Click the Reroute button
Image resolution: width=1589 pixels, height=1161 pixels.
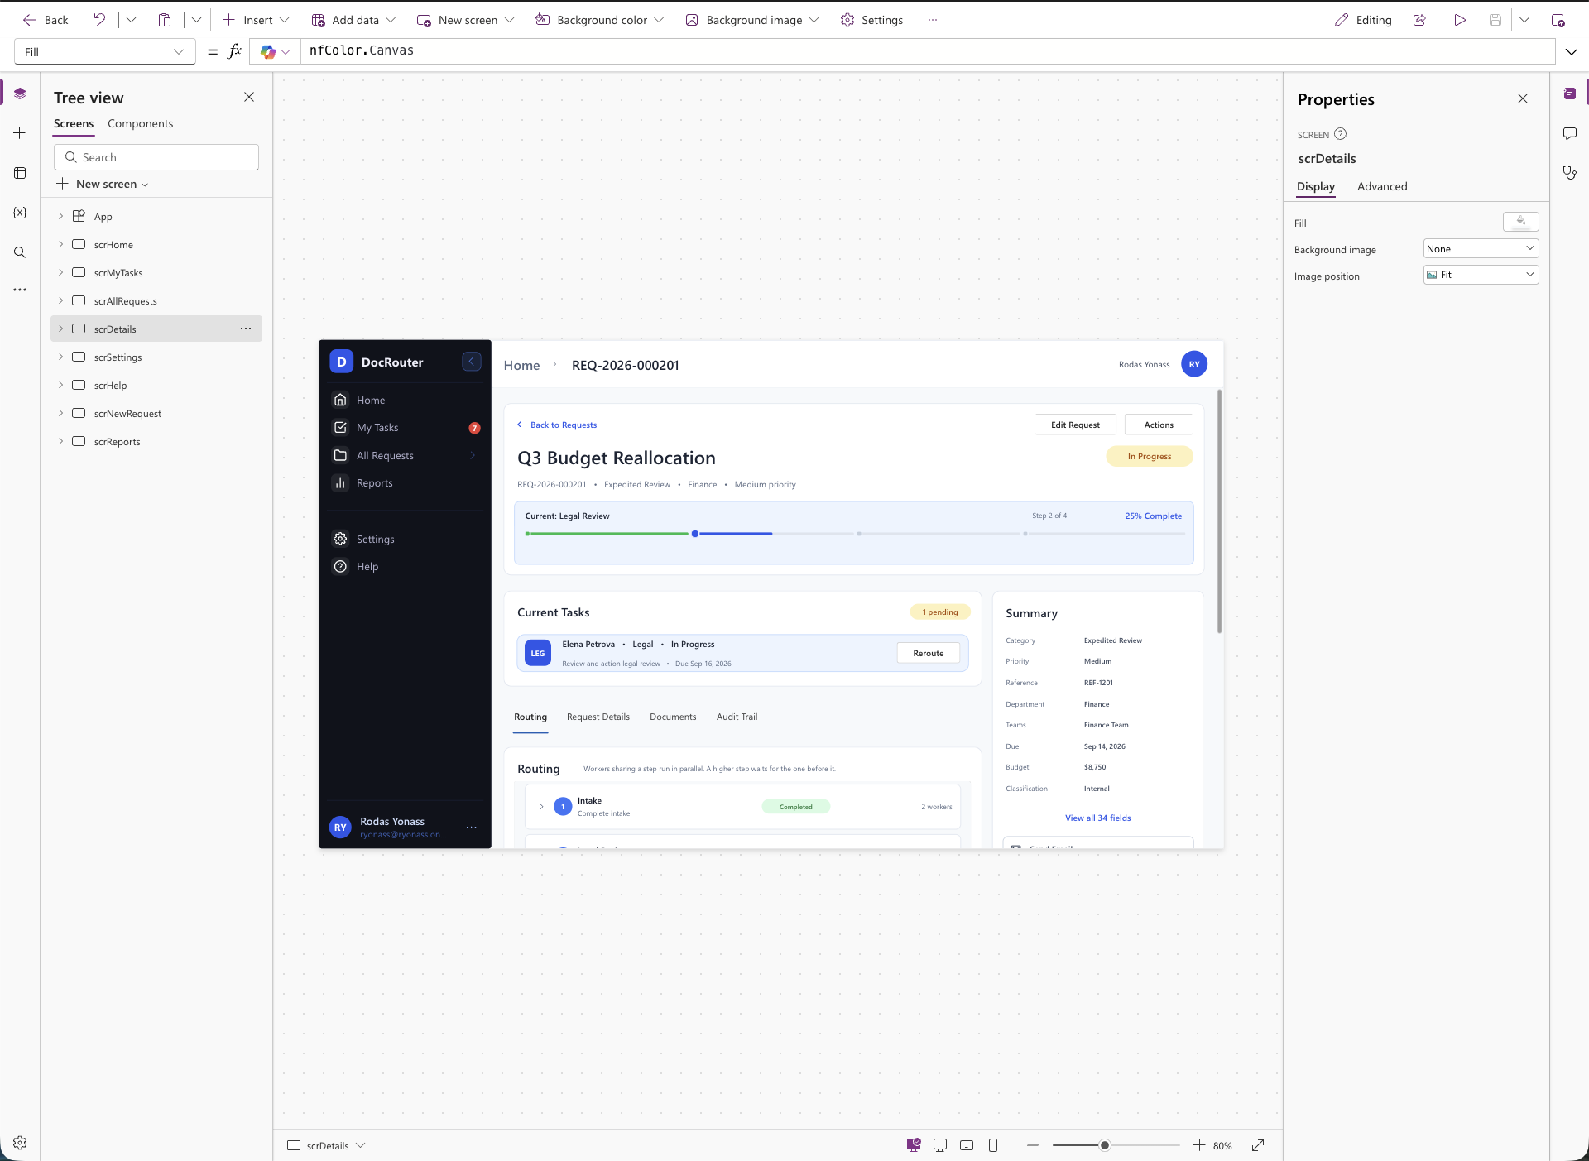point(928,653)
